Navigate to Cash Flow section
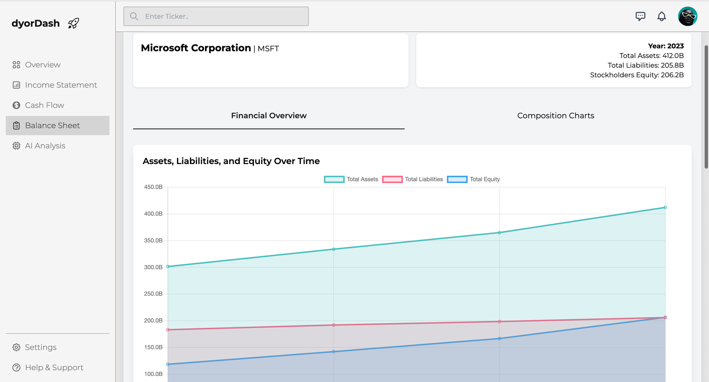The width and height of the screenshot is (709, 382). point(57,105)
